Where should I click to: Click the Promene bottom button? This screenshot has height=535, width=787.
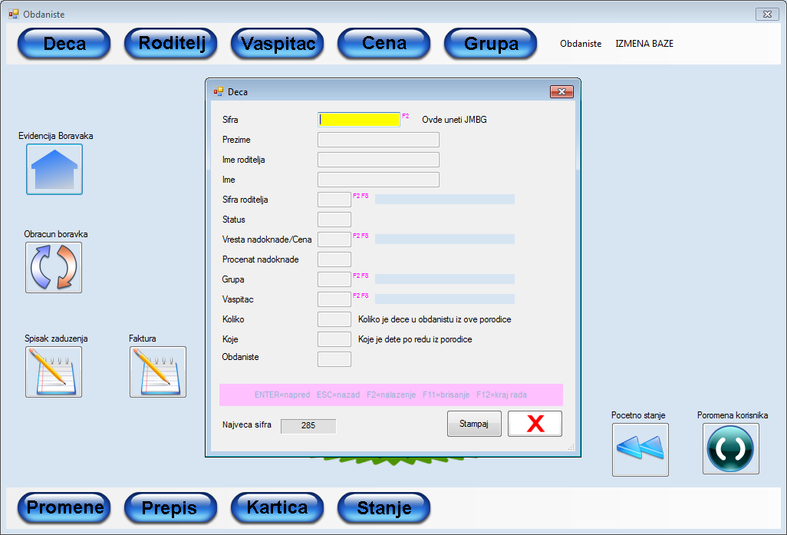(64, 507)
